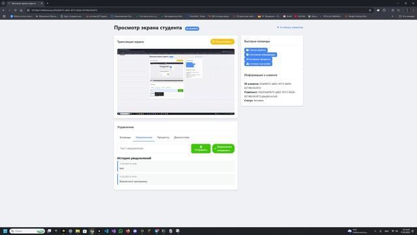This screenshot has height=235, width=417.
Task: Bookmark this page with star icon
Action: [x=370, y=10]
